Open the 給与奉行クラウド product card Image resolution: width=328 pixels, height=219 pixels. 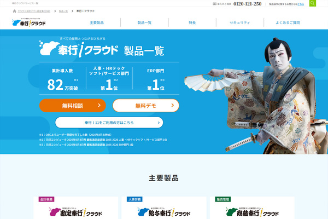click(164, 208)
